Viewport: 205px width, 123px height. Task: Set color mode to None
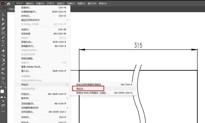coord(5,97)
